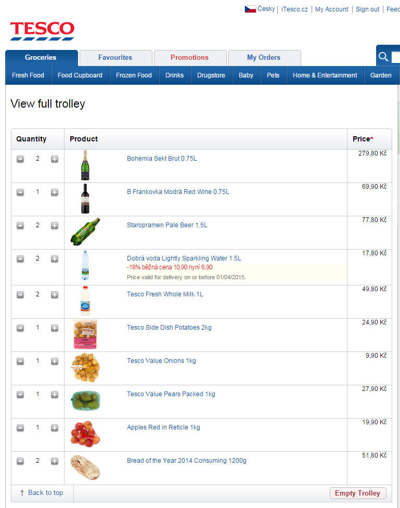Image resolution: width=400 pixels, height=508 pixels.
Task: Increase quantity of Tesco Fresh Whole Milk
Action: point(55,295)
